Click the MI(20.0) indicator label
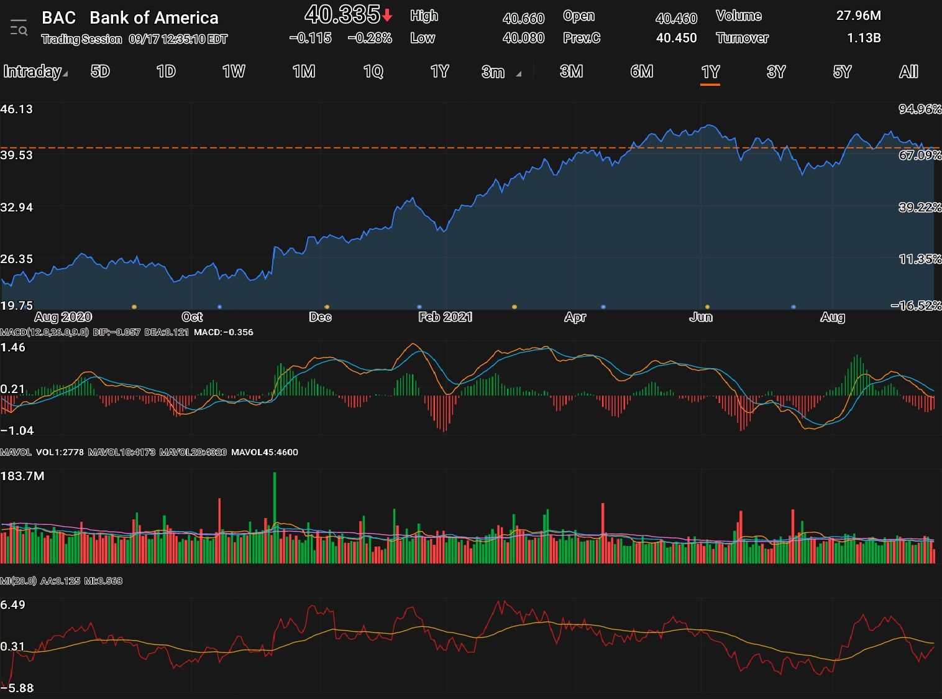 pyautogui.click(x=19, y=581)
